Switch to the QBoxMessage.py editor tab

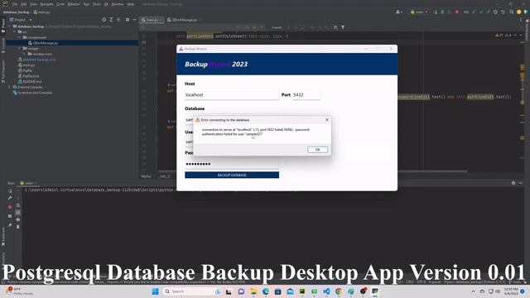pos(183,20)
